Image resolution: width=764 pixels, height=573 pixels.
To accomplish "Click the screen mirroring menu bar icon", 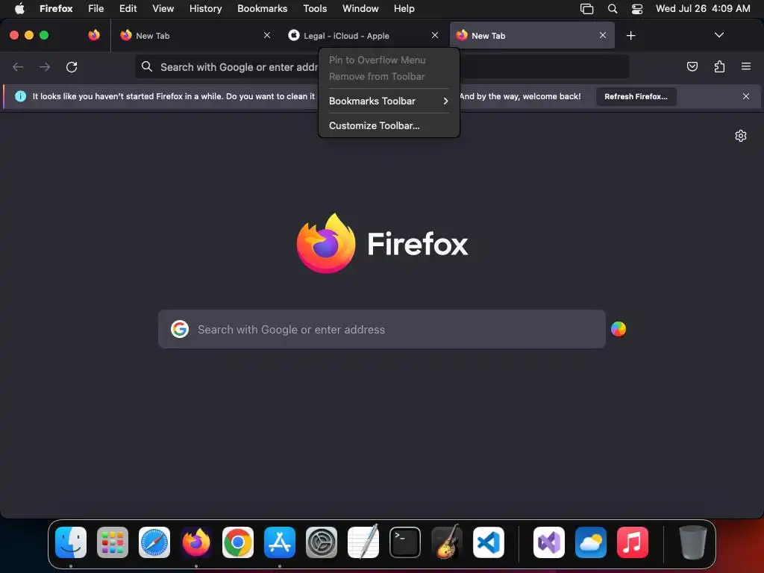I will pyautogui.click(x=586, y=9).
